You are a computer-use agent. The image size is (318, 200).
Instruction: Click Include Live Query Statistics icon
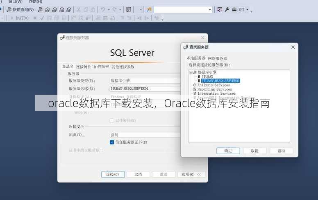click(x=80, y=18)
